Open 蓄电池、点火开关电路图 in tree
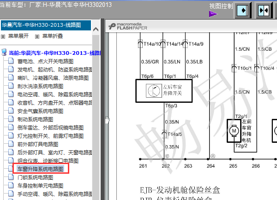 click(x=45, y=61)
